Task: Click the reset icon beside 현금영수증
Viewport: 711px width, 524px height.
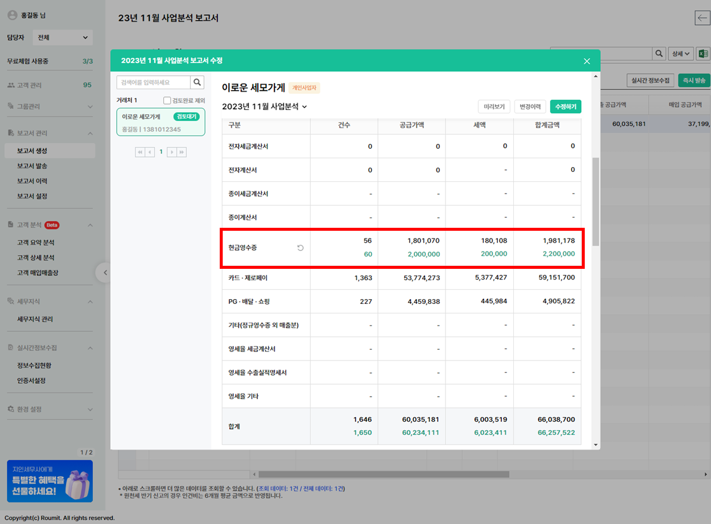Action: 300,248
